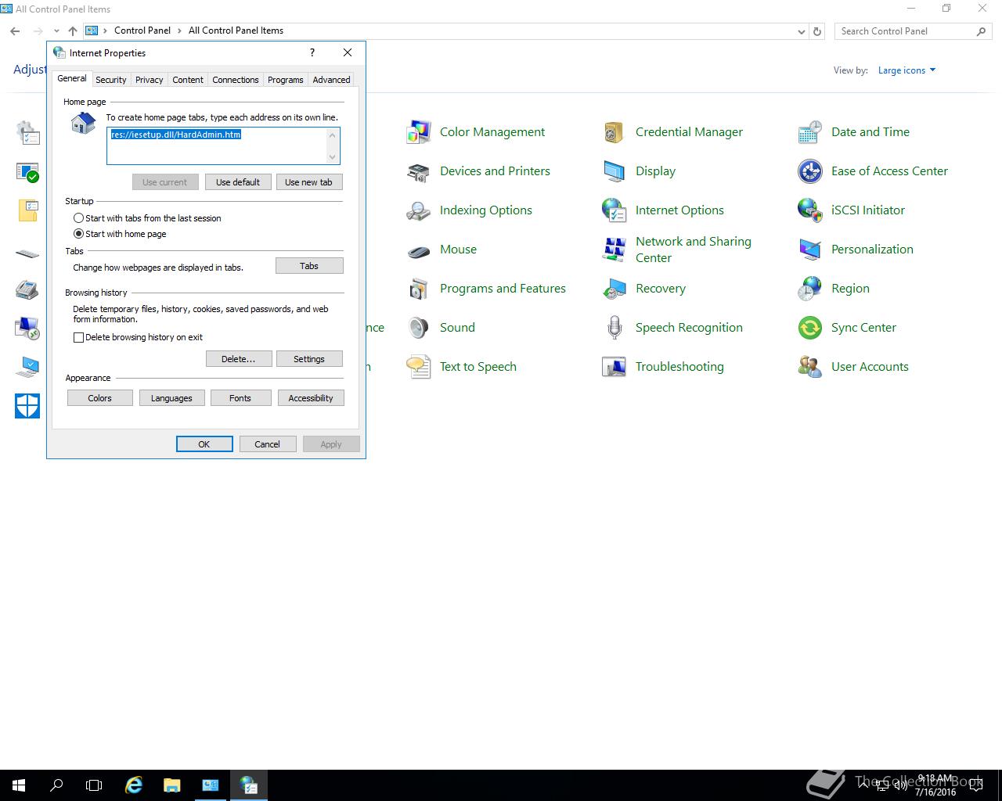Select the General tab
This screenshot has width=1002, height=801.
click(72, 78)
